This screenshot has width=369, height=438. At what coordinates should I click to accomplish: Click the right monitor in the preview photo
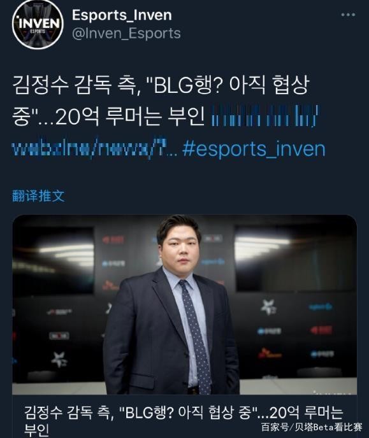point(295,258)
